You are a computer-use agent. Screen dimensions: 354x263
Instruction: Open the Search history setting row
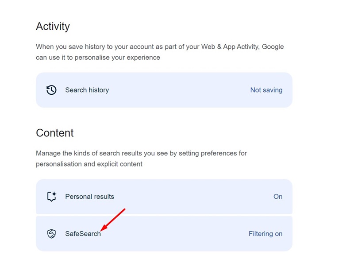point(164,90)
